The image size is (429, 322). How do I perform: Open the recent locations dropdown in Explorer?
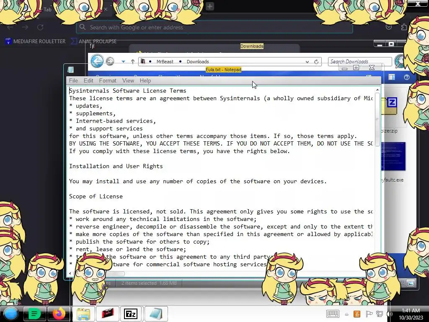[124, 62]
